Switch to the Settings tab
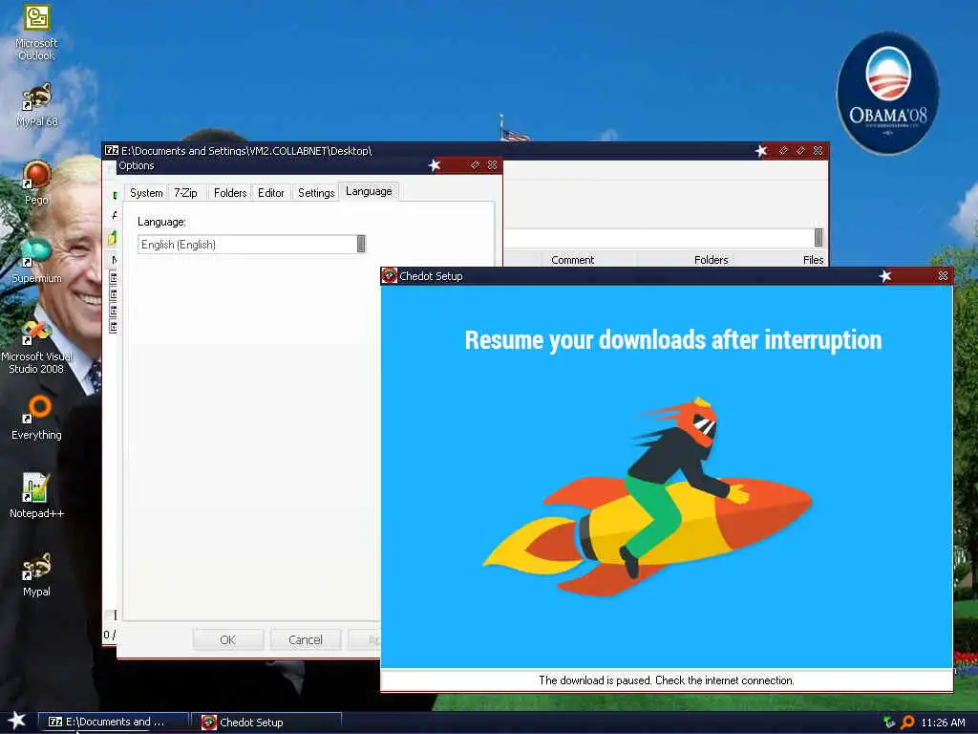The height and width of the screenshot is (734, 978). (x=316, y=193)
